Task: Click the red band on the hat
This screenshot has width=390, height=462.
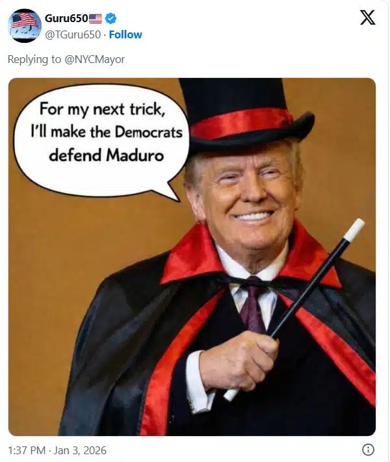Action: [242, 123]
